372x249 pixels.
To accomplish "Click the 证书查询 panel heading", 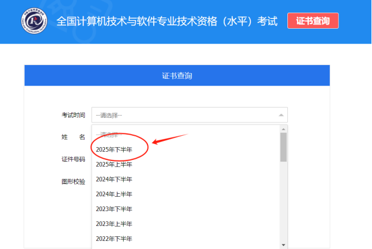I will coord(177,76).
